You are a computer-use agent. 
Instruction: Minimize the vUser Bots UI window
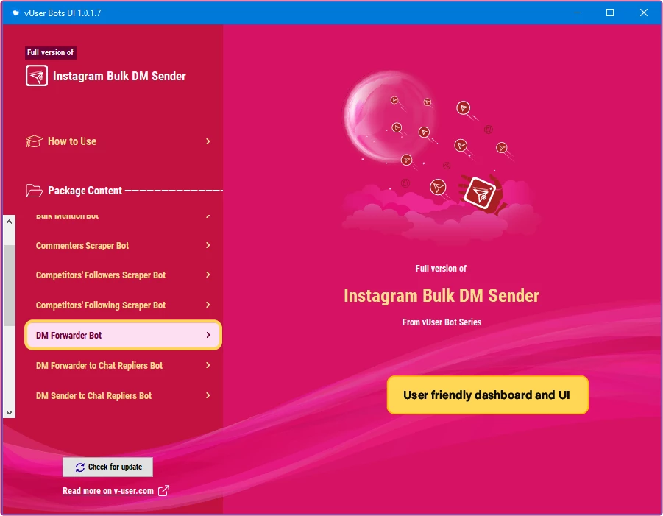tap(577, 13)
